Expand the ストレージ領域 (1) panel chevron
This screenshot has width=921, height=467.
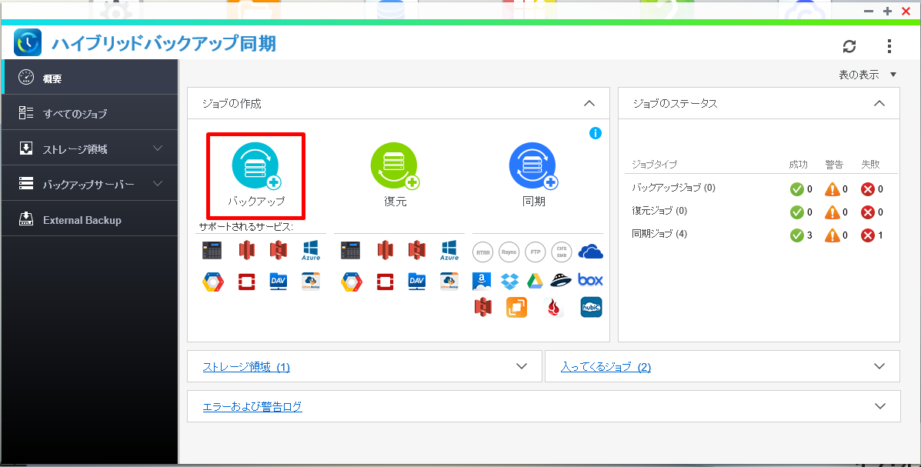pos(522,366)
